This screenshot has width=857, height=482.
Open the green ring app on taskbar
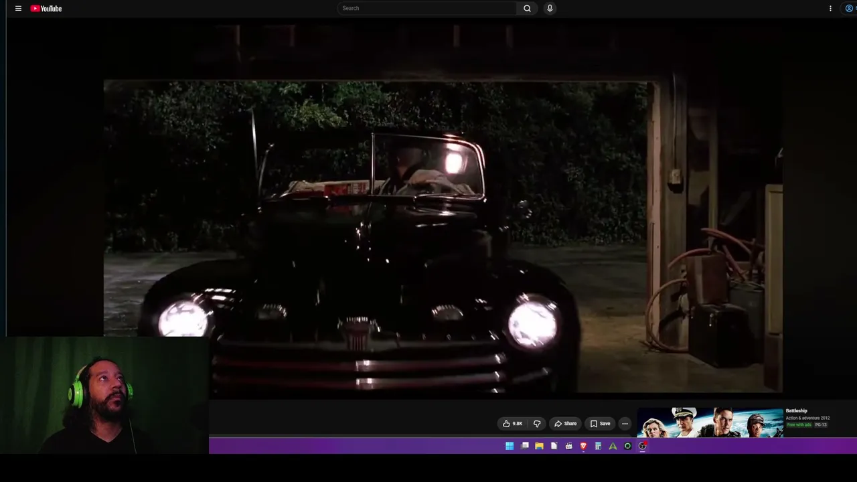click(627, 446)
